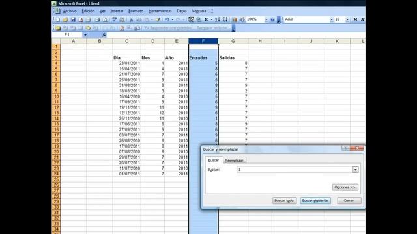Open the Insertar menu
The height and width of the screenshot is (234, 417).
(x=117, y=11)
